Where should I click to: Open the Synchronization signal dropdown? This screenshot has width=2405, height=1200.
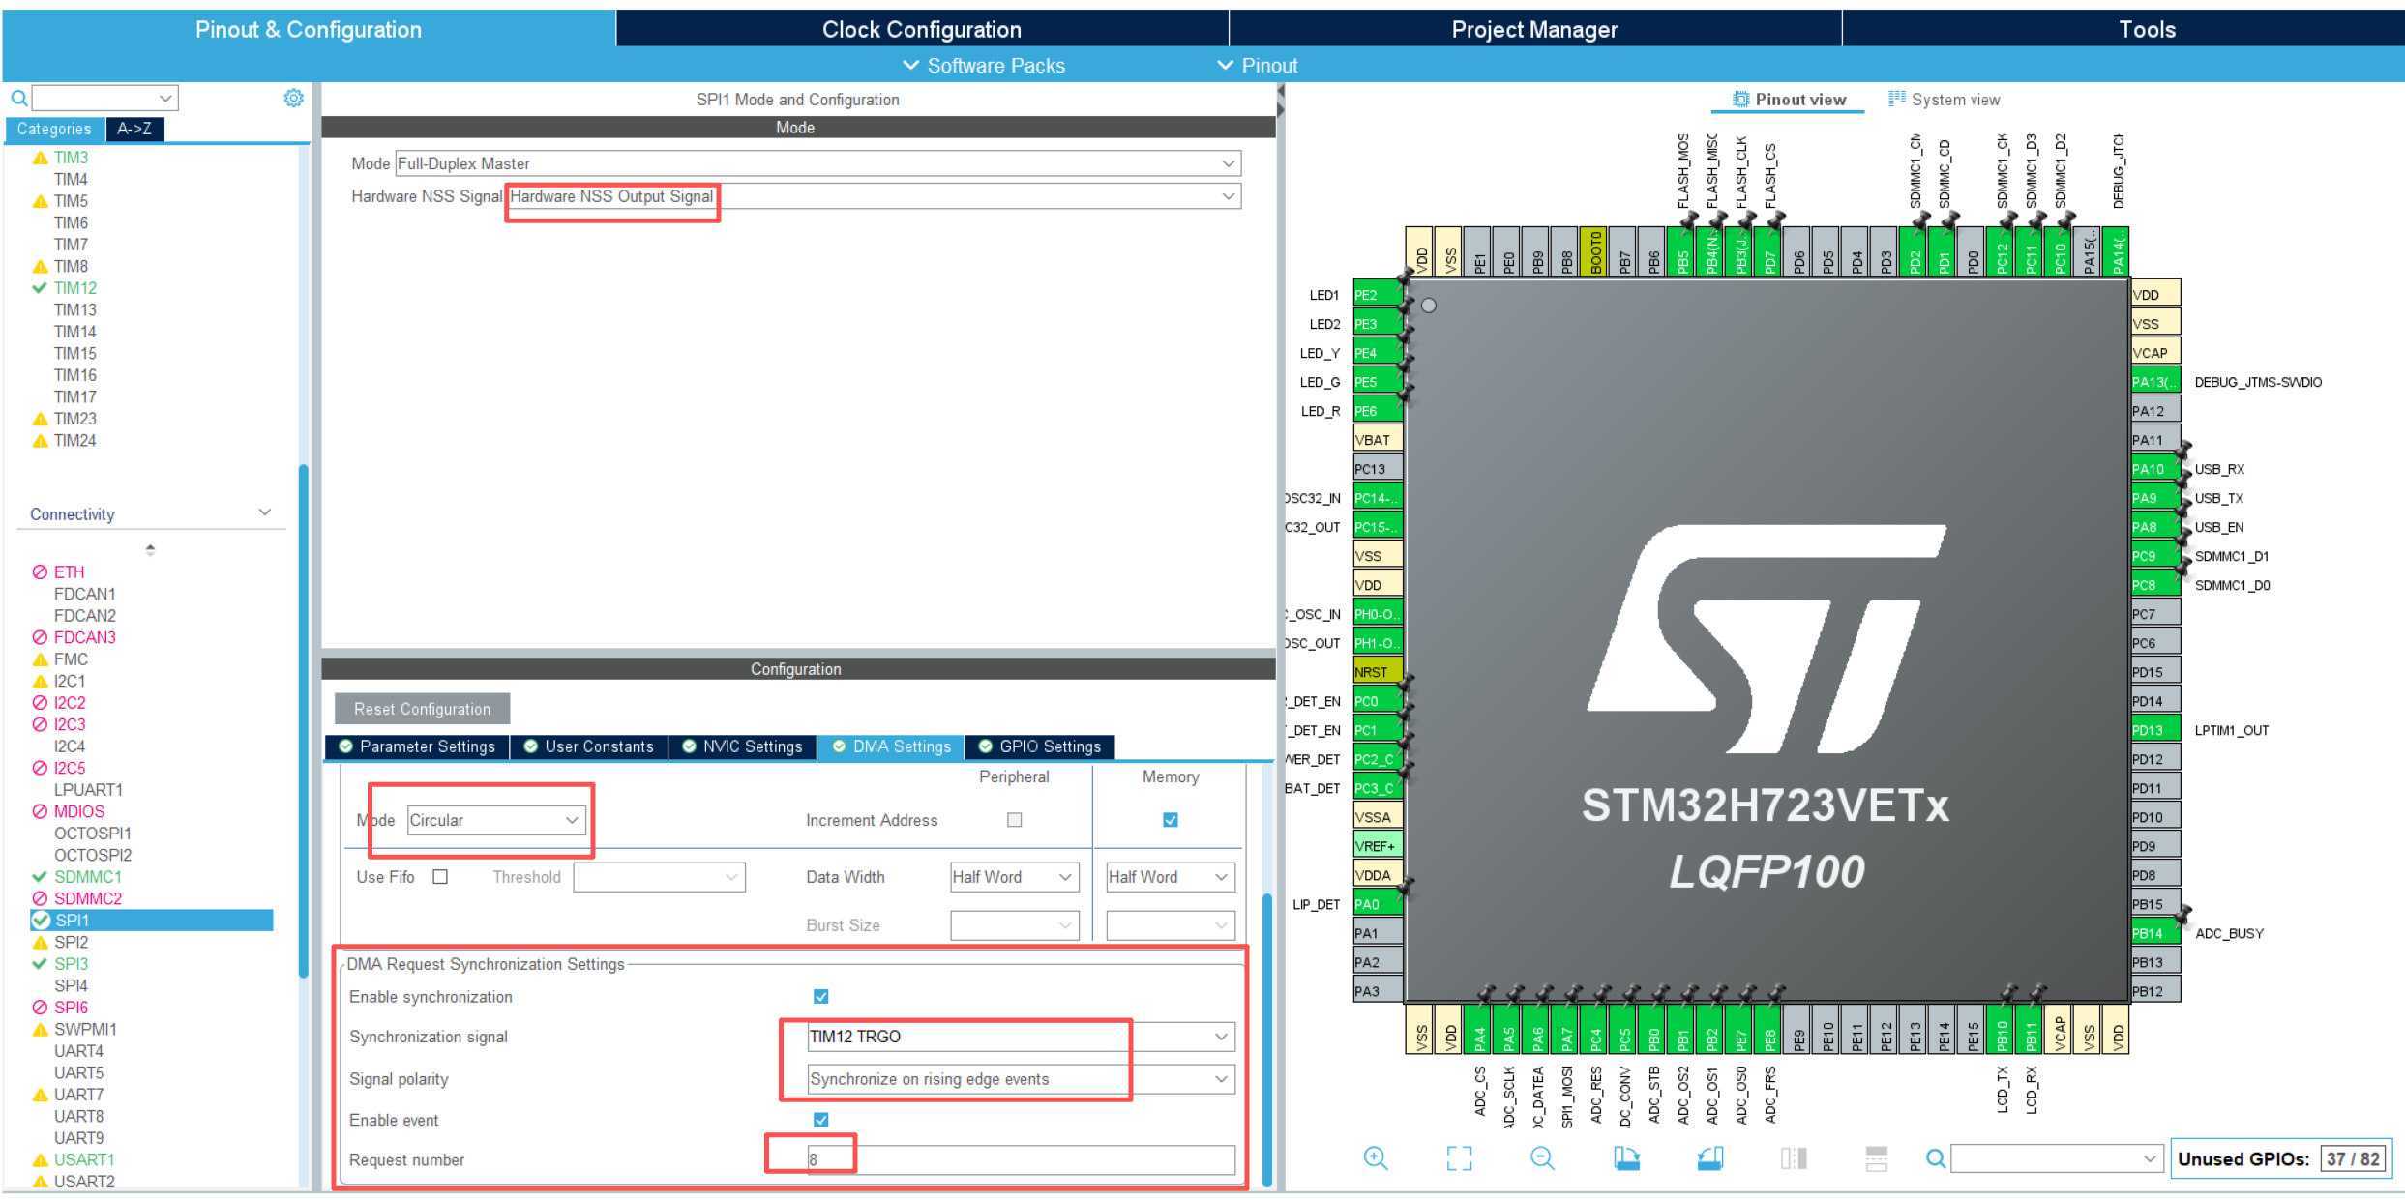pyautogui.click(x=1021, y=1037)
